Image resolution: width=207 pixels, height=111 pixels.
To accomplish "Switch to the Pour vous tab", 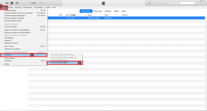I will coord(98,11).
